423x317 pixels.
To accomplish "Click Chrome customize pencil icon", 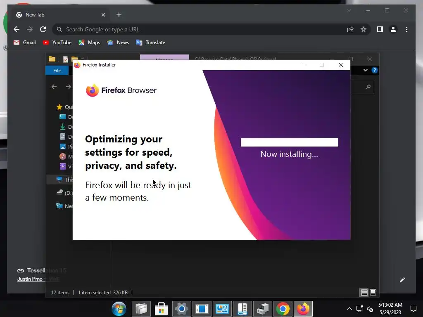I will coord(402,280).
